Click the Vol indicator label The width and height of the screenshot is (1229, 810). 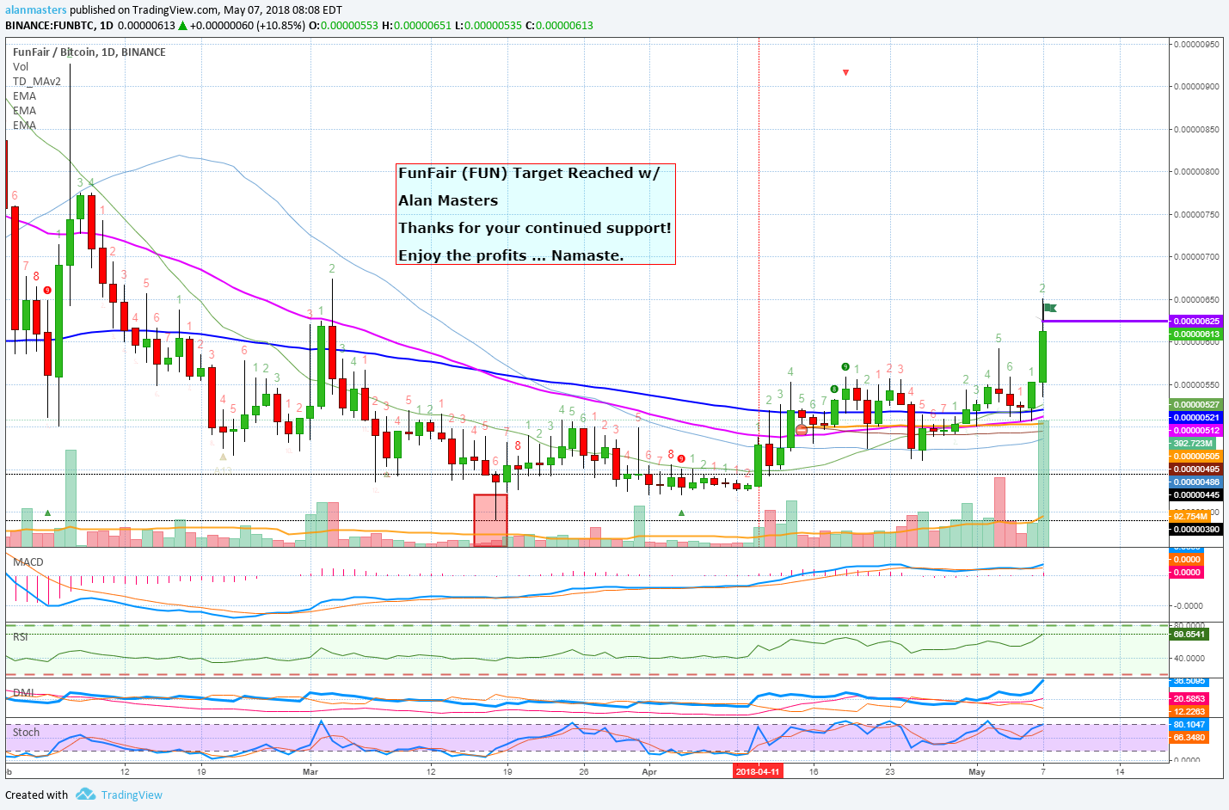(x=21, y=66)
